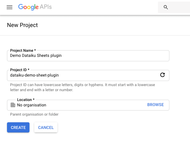Viewport: 190px width, 155px height.
Task: Click the organisation building icon
Action: tap(13, 105)
